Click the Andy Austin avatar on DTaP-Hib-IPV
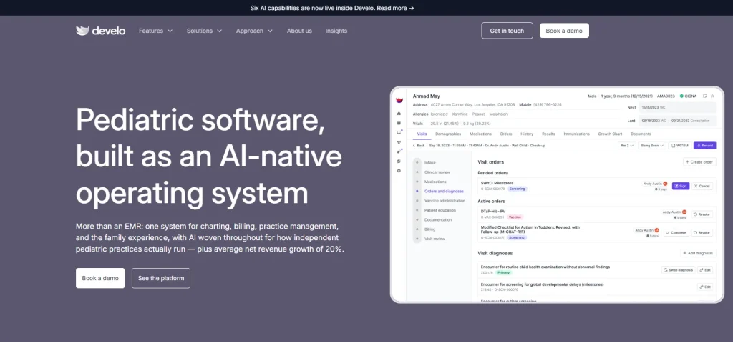This screenshot has height=343, width=733. [684, 212]
